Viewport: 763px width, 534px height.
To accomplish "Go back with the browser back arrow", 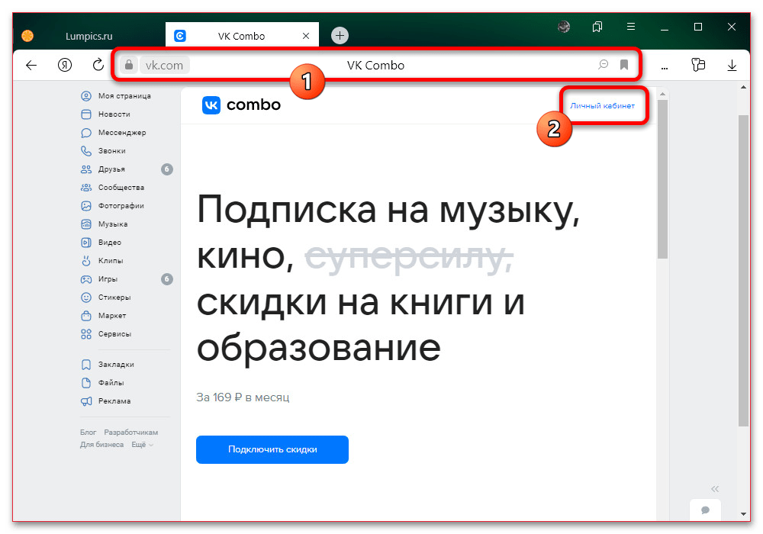I will [31, 65].
